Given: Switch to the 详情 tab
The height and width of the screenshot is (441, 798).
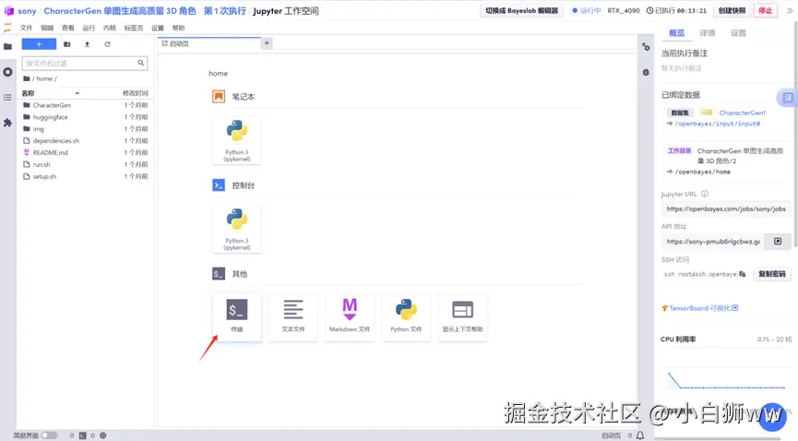Looking at the screenshot, I should (x=707, y=33).
